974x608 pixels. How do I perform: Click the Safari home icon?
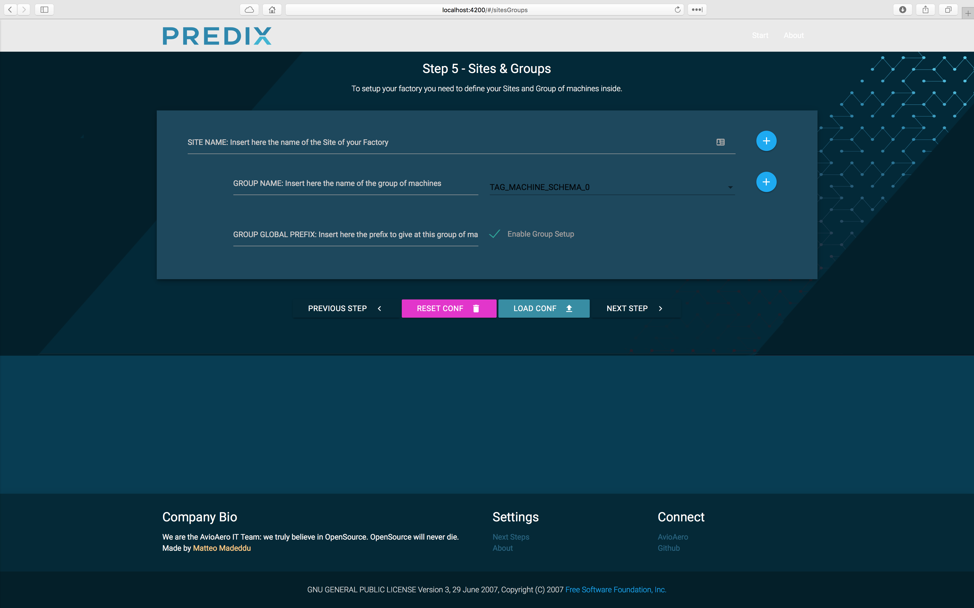[272, 10]
